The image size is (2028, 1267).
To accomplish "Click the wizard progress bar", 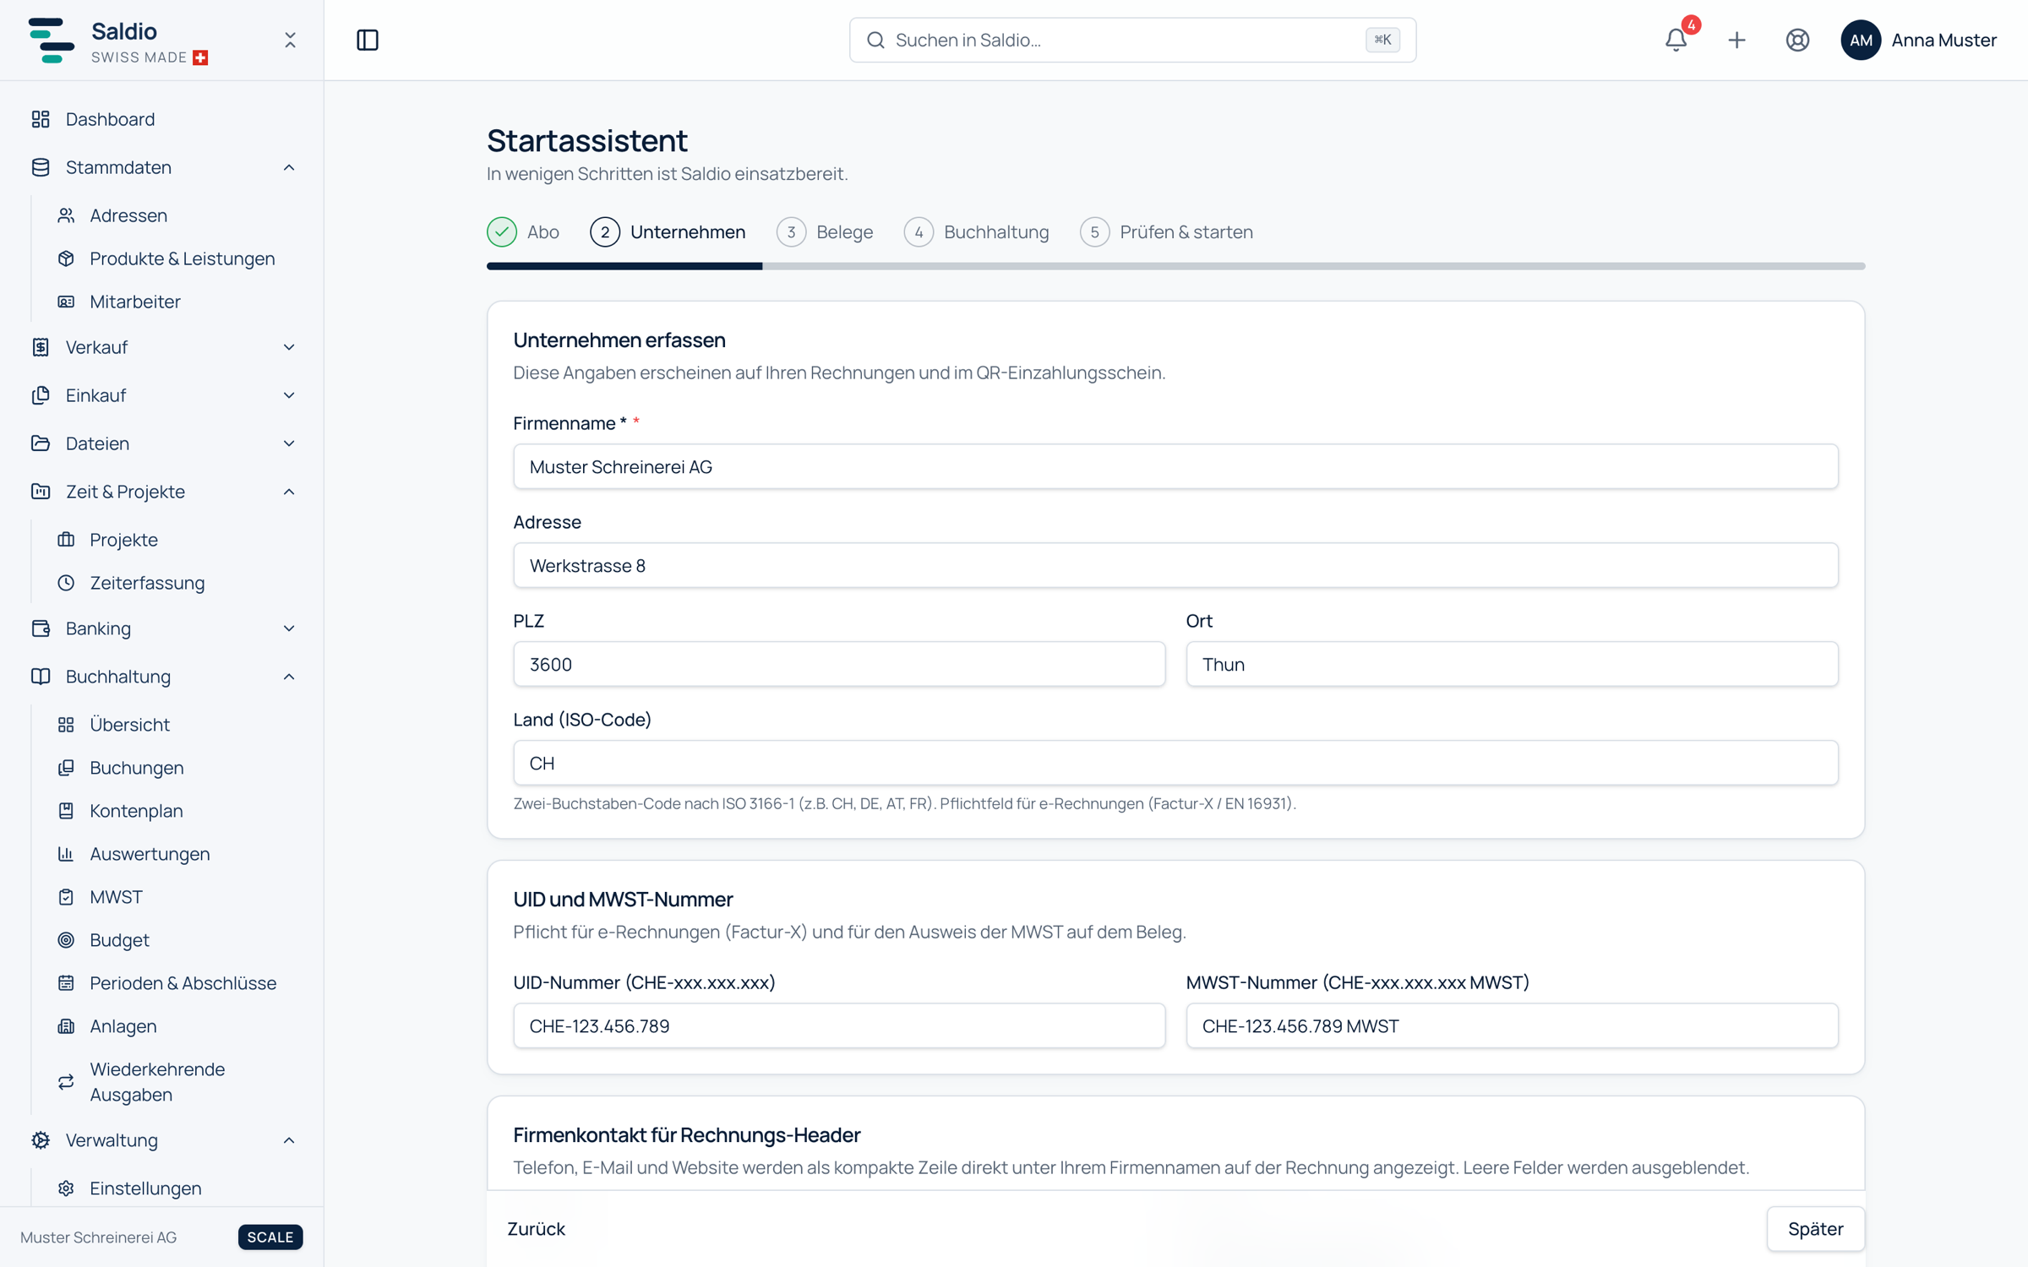I will point(1175,266).
